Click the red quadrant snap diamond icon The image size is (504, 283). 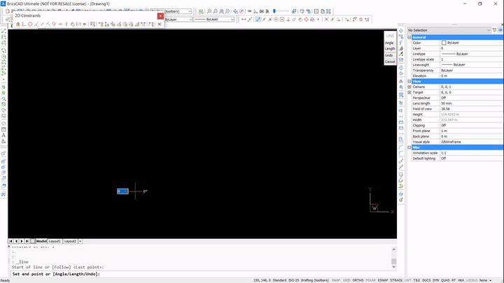tap(306, 20)
